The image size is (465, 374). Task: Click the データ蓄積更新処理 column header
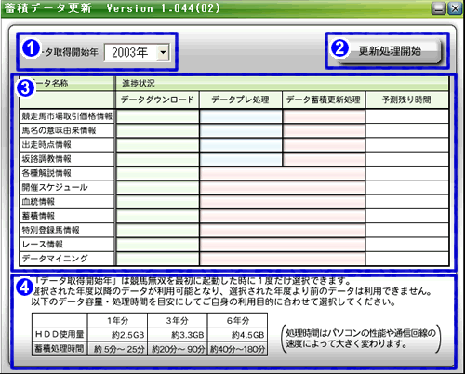pyautogui.click(x=324, y=100)
